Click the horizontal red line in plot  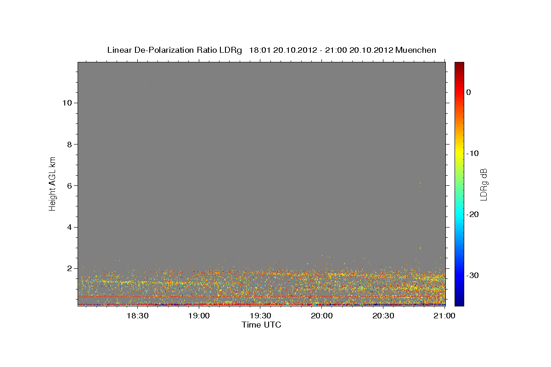pos(262,297)
